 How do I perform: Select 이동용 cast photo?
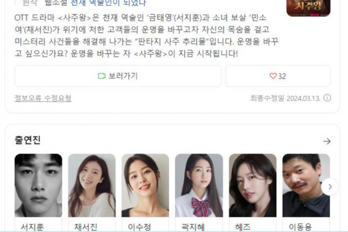coord(306,185)
